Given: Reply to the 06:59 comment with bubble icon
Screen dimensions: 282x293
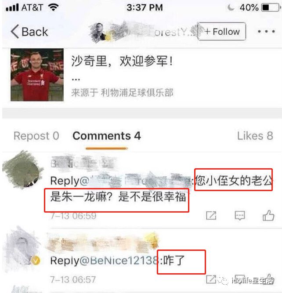Looking at the screenshot, I should point(240,216).
